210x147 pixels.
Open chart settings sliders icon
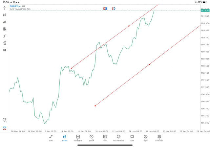(x=4, y=29)
